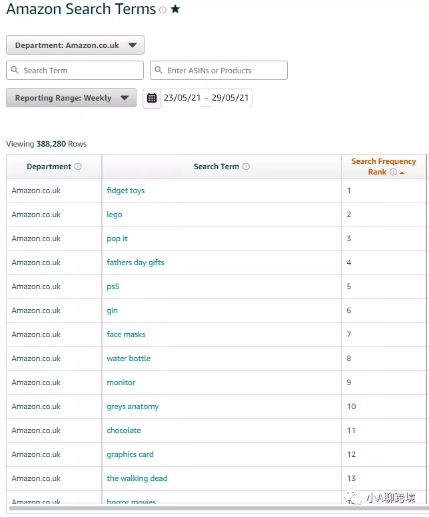Click the horizontal scrollbar below the table
Screen dimensions: 429x517
pos(218,508)
